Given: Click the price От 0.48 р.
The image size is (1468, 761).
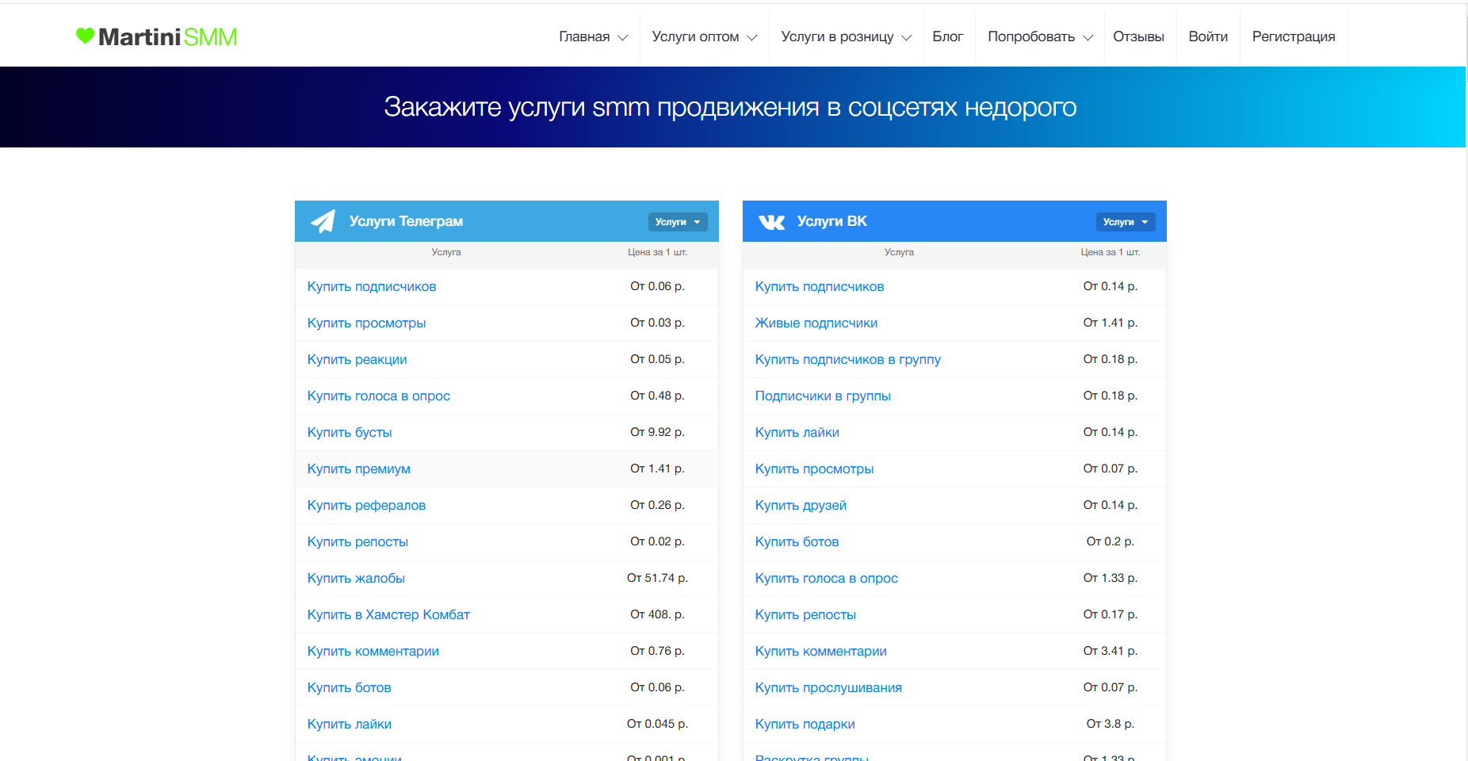Looking at the screenshot, I should click(x=657, y=396).
